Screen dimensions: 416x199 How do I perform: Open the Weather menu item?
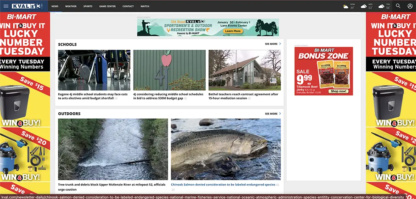pyautogui.click(x=71, y=6)
